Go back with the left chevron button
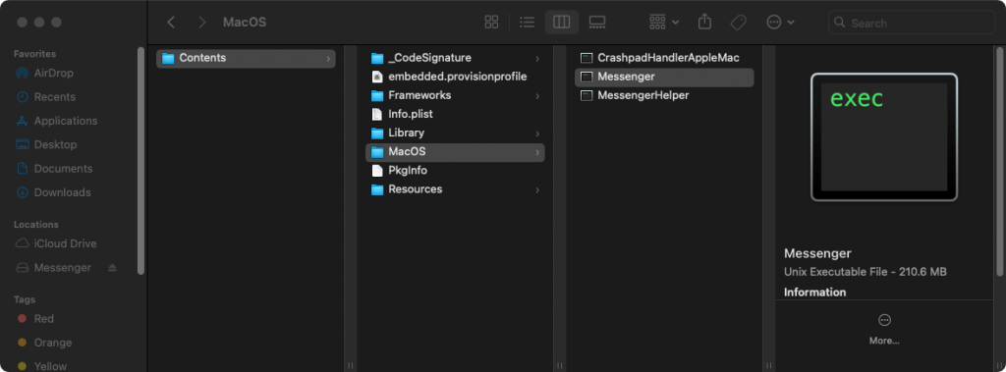The image size is (1006, 372). (x=171, y=23)
